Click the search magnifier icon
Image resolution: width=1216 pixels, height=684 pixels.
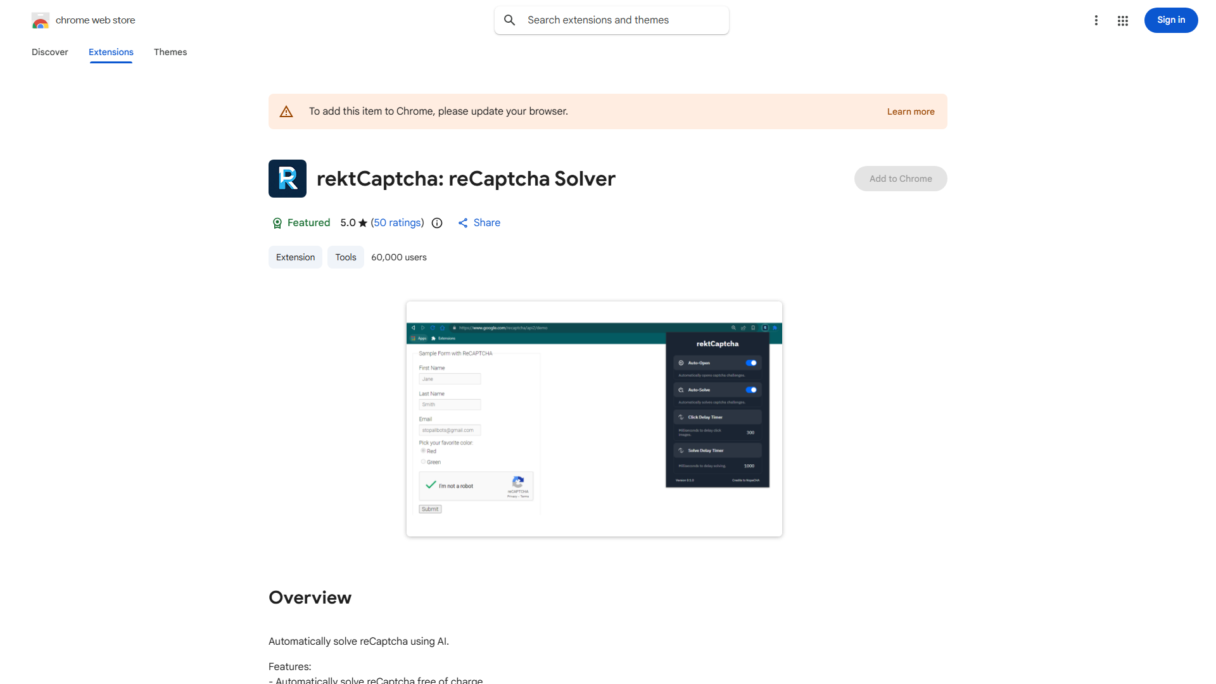coord(510,20)
